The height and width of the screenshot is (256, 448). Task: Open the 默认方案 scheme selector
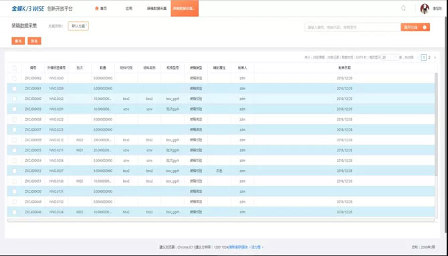click(x=78, y=26)
